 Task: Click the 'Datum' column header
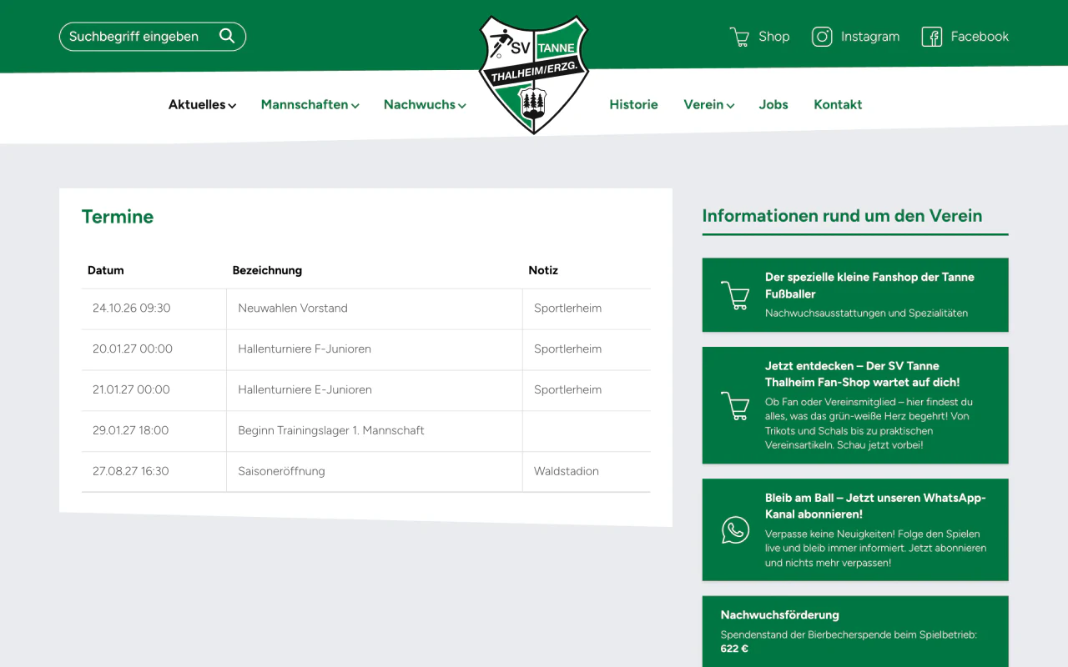coord(105,270)
